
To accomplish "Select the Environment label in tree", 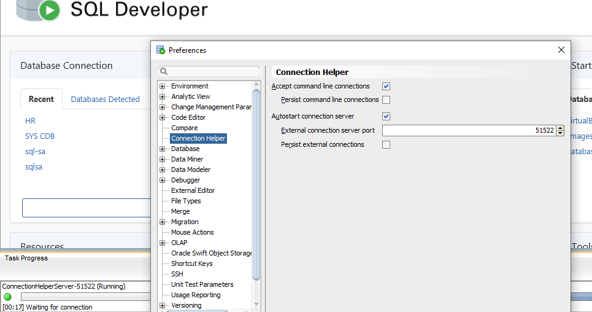I will click(190, 86).
